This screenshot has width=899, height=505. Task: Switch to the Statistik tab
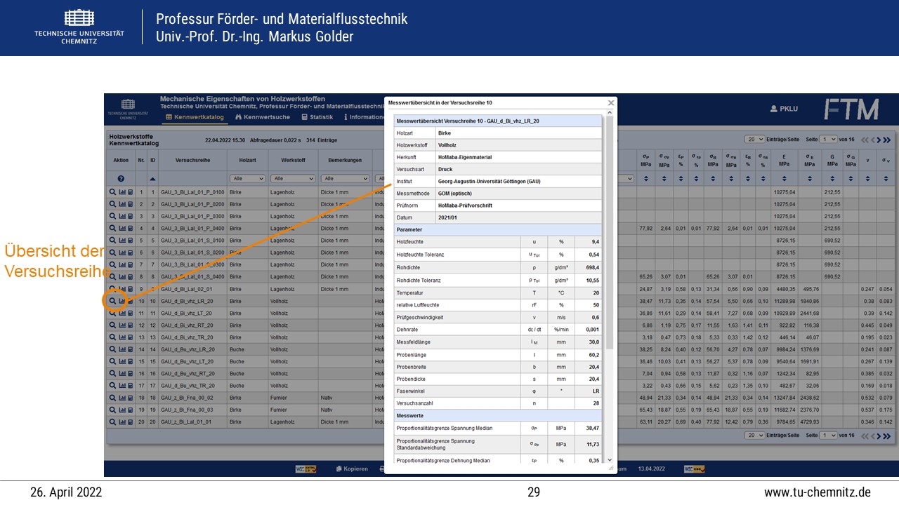pos(317,117)
